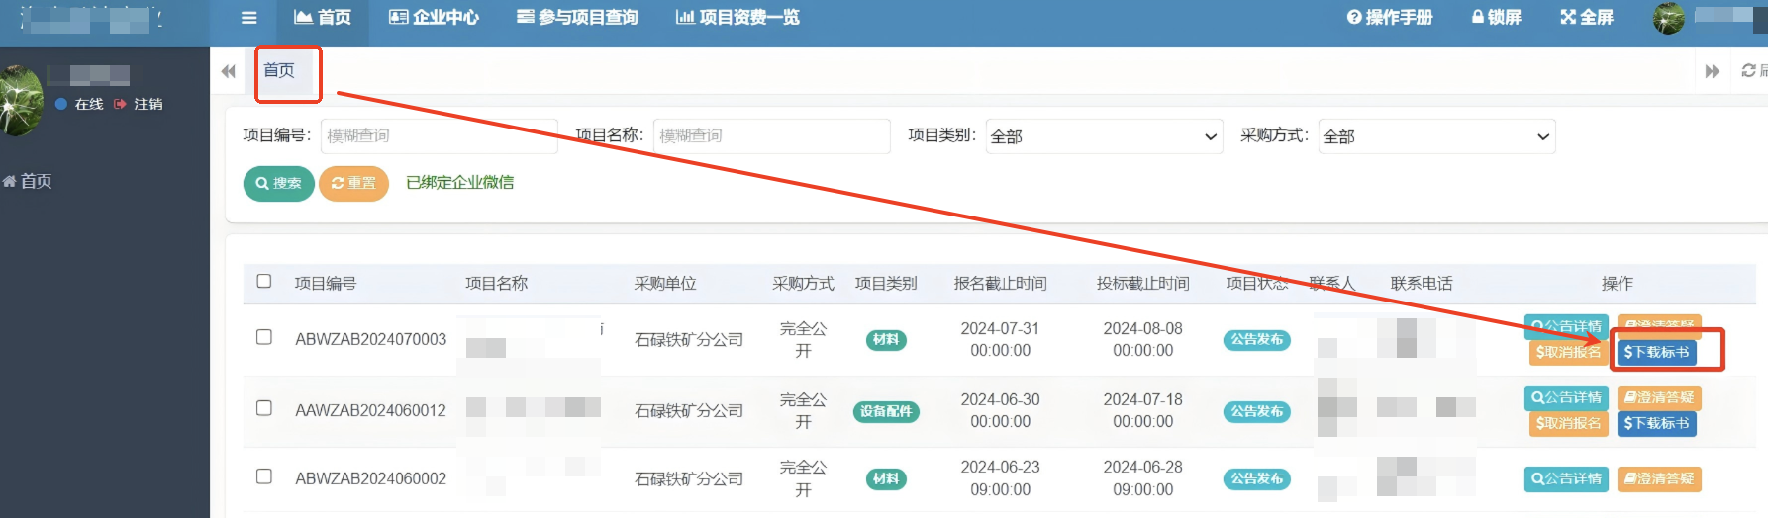Click 下载标书 for ABWZAB2024070003
The image size is (1768, 518).
click(1656, 353)
